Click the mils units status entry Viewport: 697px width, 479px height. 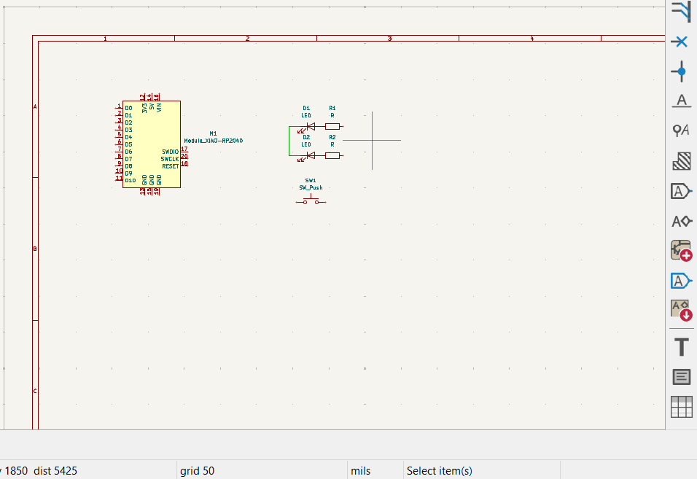click(x=360, y=470)
